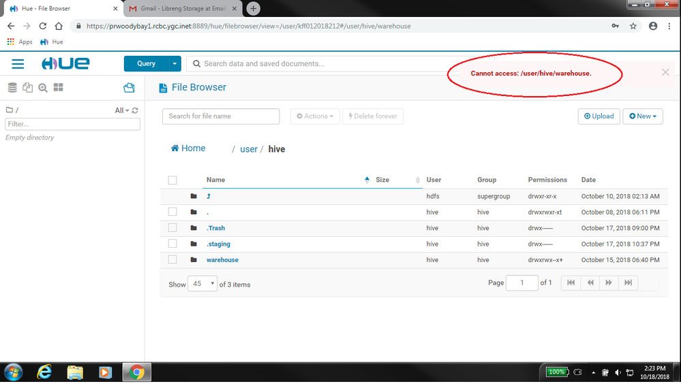Open Windows Explorer from taskbar
681x384 pixels.
(x=75, y=372)
